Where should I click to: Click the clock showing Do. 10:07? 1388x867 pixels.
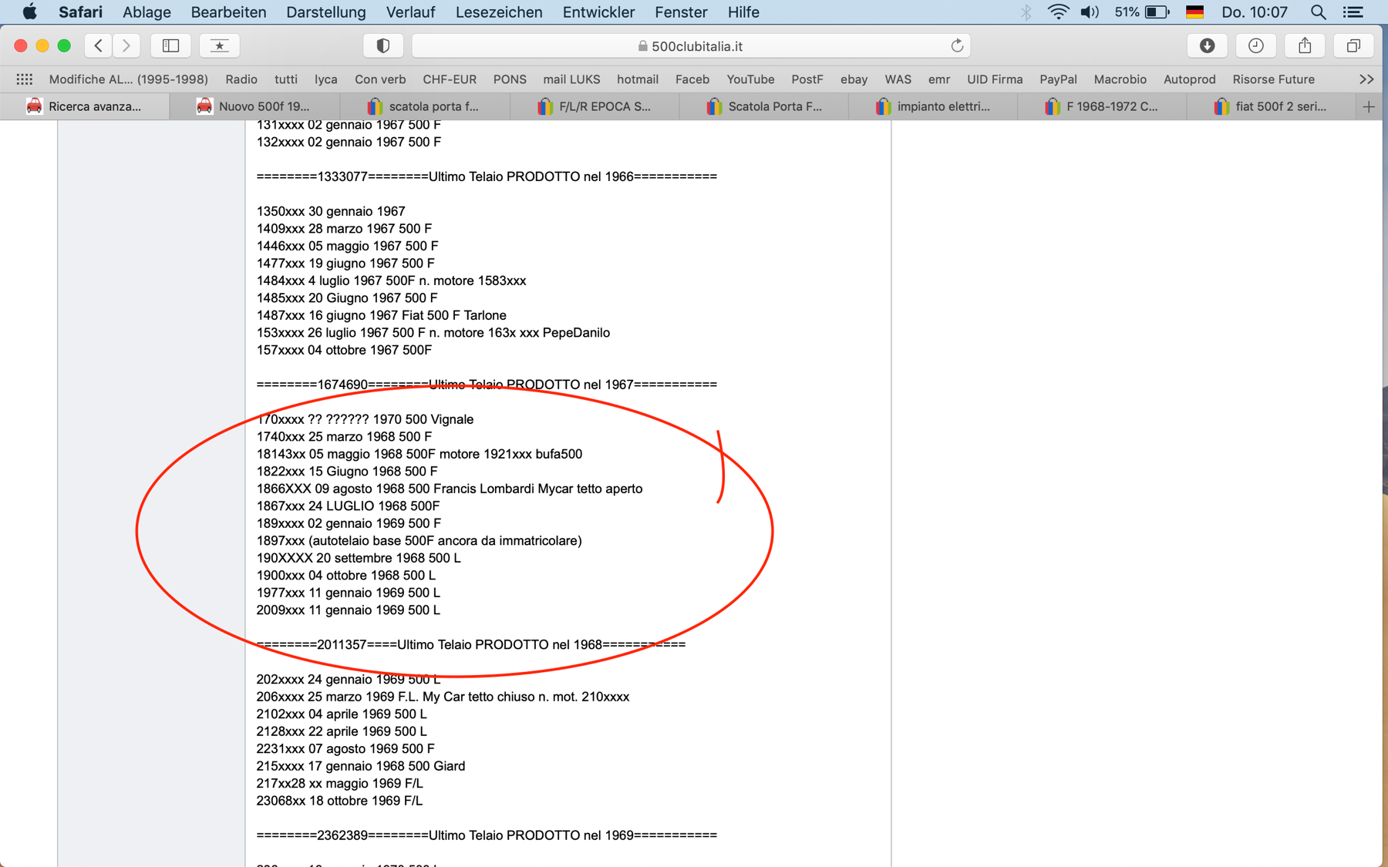(1255, 12)
